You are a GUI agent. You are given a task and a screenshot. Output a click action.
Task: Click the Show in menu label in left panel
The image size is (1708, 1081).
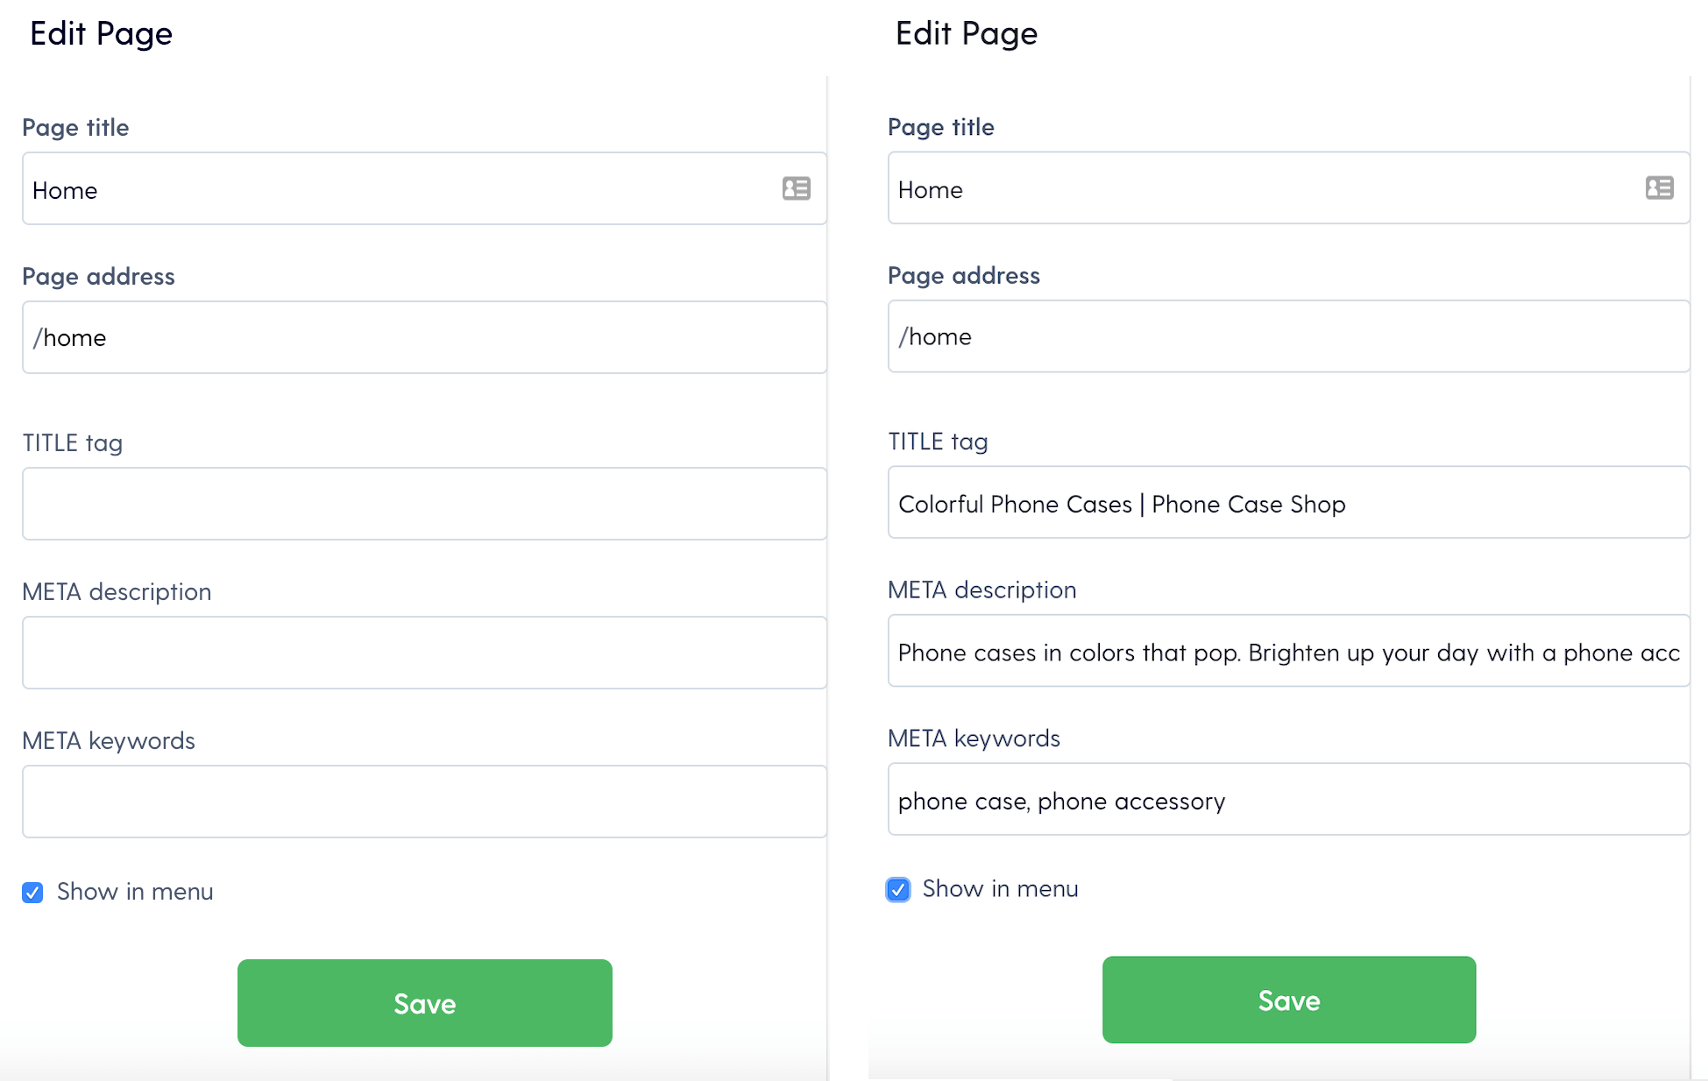[x=135, y=892]
